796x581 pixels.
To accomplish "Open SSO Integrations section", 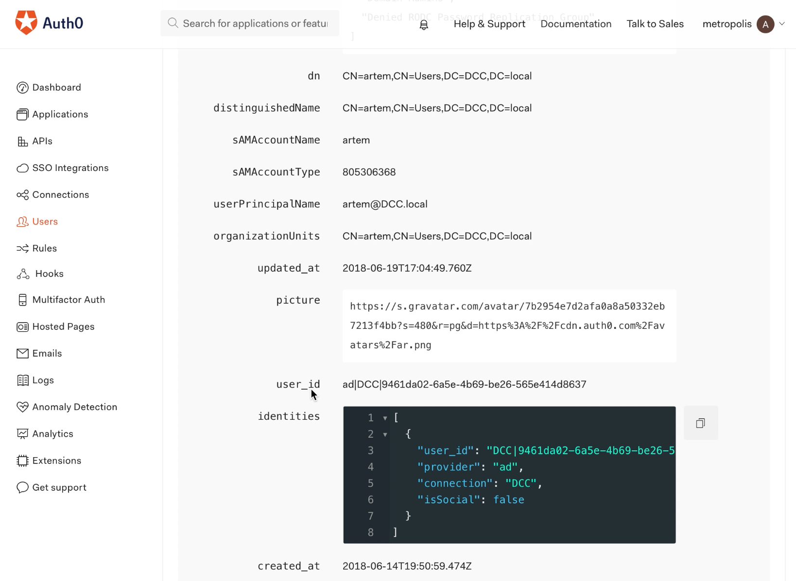I will [70, 168].
